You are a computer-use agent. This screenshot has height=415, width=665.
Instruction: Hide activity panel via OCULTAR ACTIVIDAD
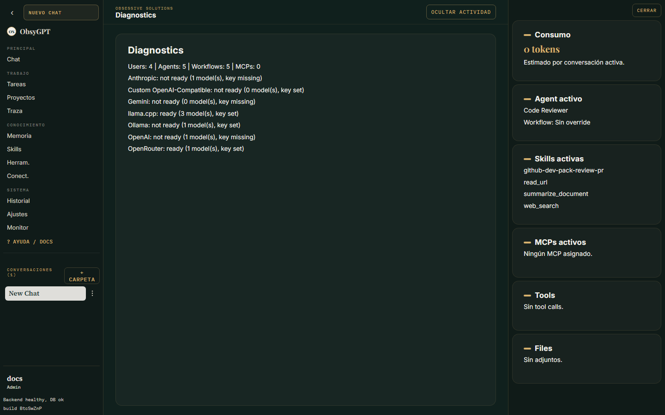[461, 12]
